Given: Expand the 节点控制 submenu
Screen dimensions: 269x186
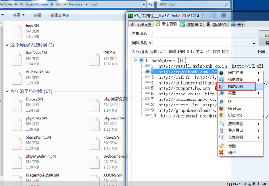Looking at the screenshot, I should (x=258, y=137).
